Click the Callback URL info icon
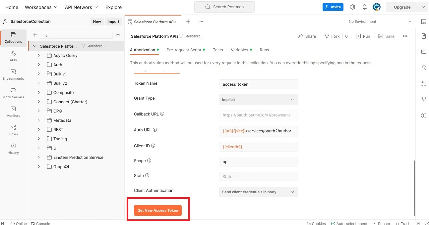The height and width of the screenshot is (225, 429). coord(162,114)
